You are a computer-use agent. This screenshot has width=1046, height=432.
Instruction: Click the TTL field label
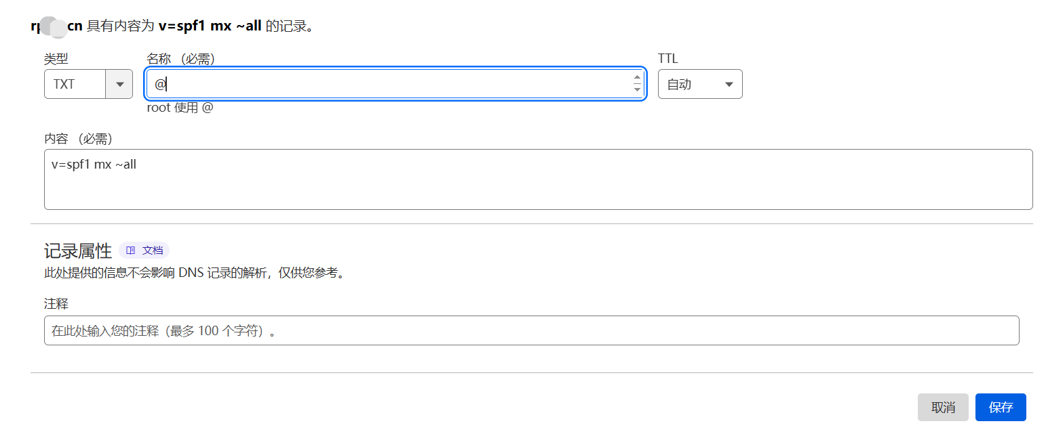pyautogui.click(x=667, y=59)
